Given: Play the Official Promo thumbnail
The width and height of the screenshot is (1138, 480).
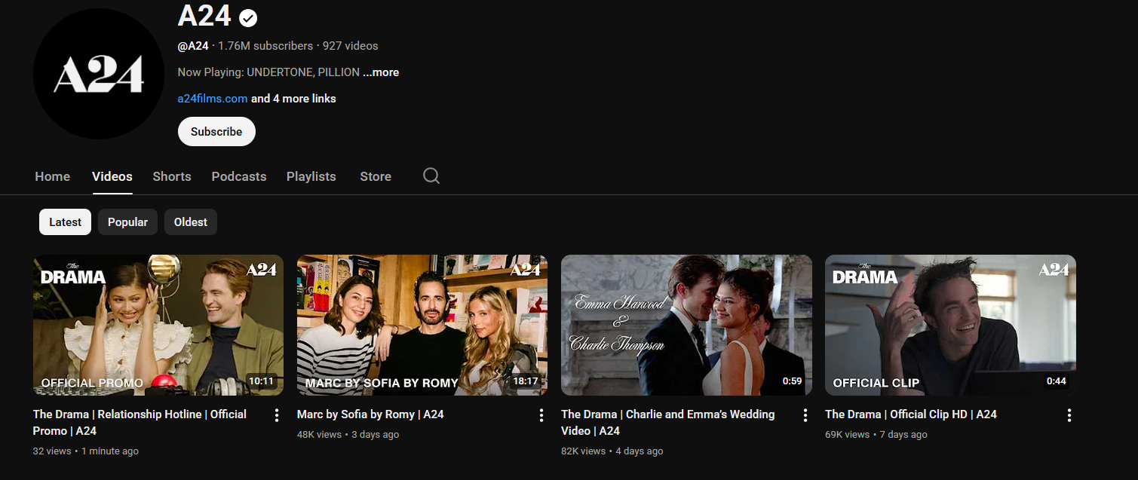Looking at the screenshot, I should pyautogui.click(x=158, y=325).
